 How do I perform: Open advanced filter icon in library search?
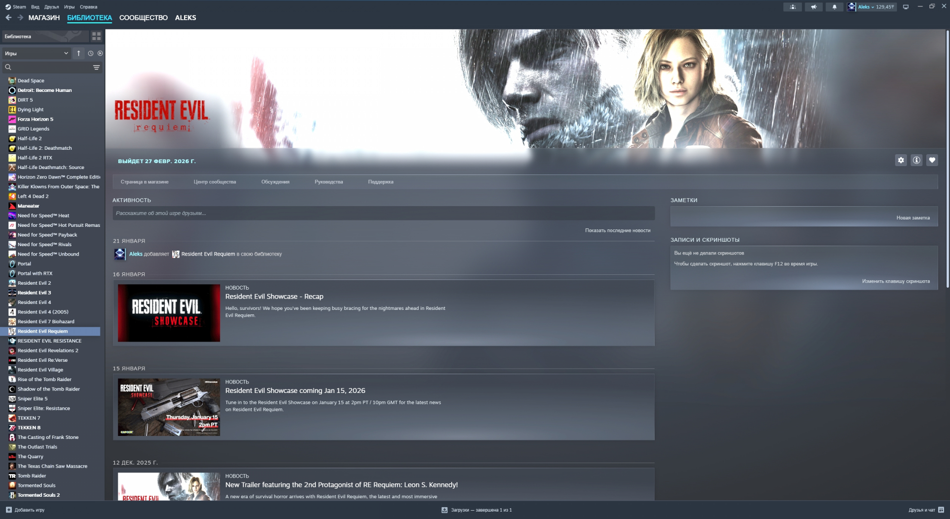(x=96, y=67)
